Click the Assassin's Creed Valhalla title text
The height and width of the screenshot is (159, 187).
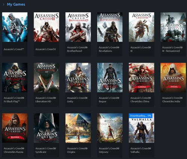coord(141,150)
